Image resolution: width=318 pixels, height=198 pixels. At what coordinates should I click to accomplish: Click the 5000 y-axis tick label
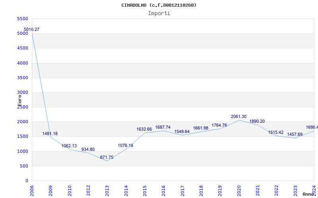point(23,34)
